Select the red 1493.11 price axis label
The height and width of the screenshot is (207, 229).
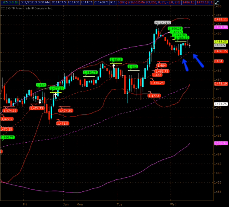pos(221,19)
